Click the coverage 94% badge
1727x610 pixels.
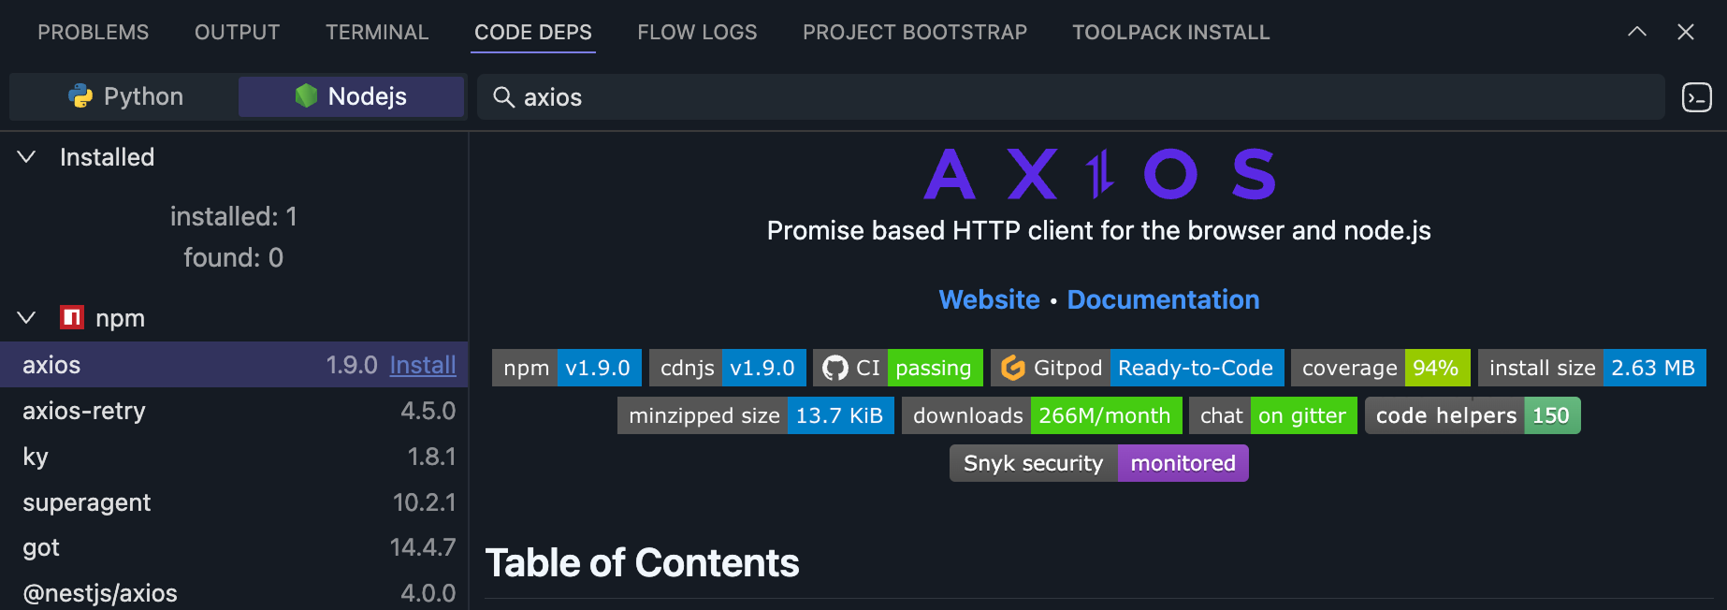click(1380, 368)
